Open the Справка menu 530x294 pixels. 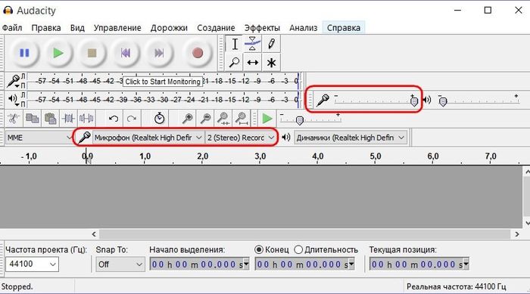pos(344,28)
